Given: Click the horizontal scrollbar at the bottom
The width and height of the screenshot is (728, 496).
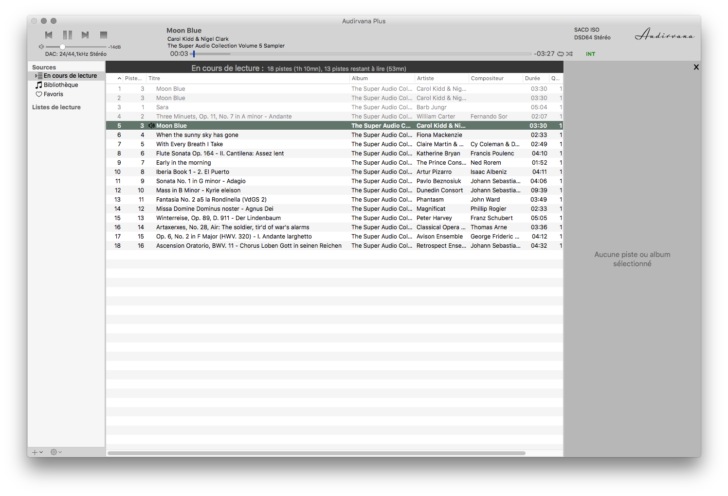Looking at the screenshot, I should click(316, 453).
